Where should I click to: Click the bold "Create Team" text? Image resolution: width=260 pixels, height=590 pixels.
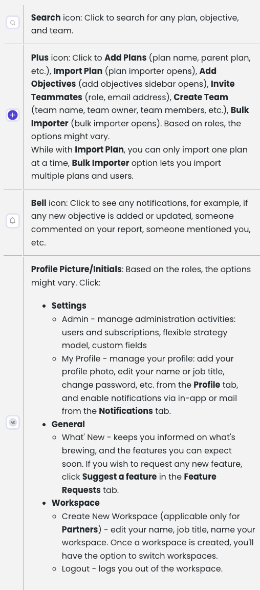pos(201,97)
